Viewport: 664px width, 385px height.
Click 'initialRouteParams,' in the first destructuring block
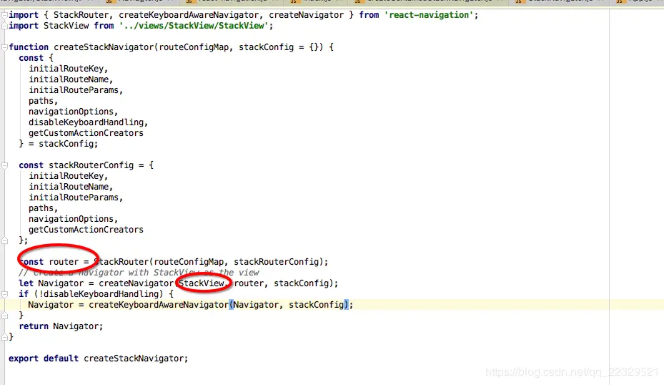76,90
